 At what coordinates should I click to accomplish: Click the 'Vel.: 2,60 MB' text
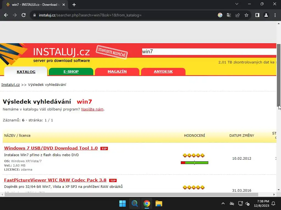tap(15, 165)
